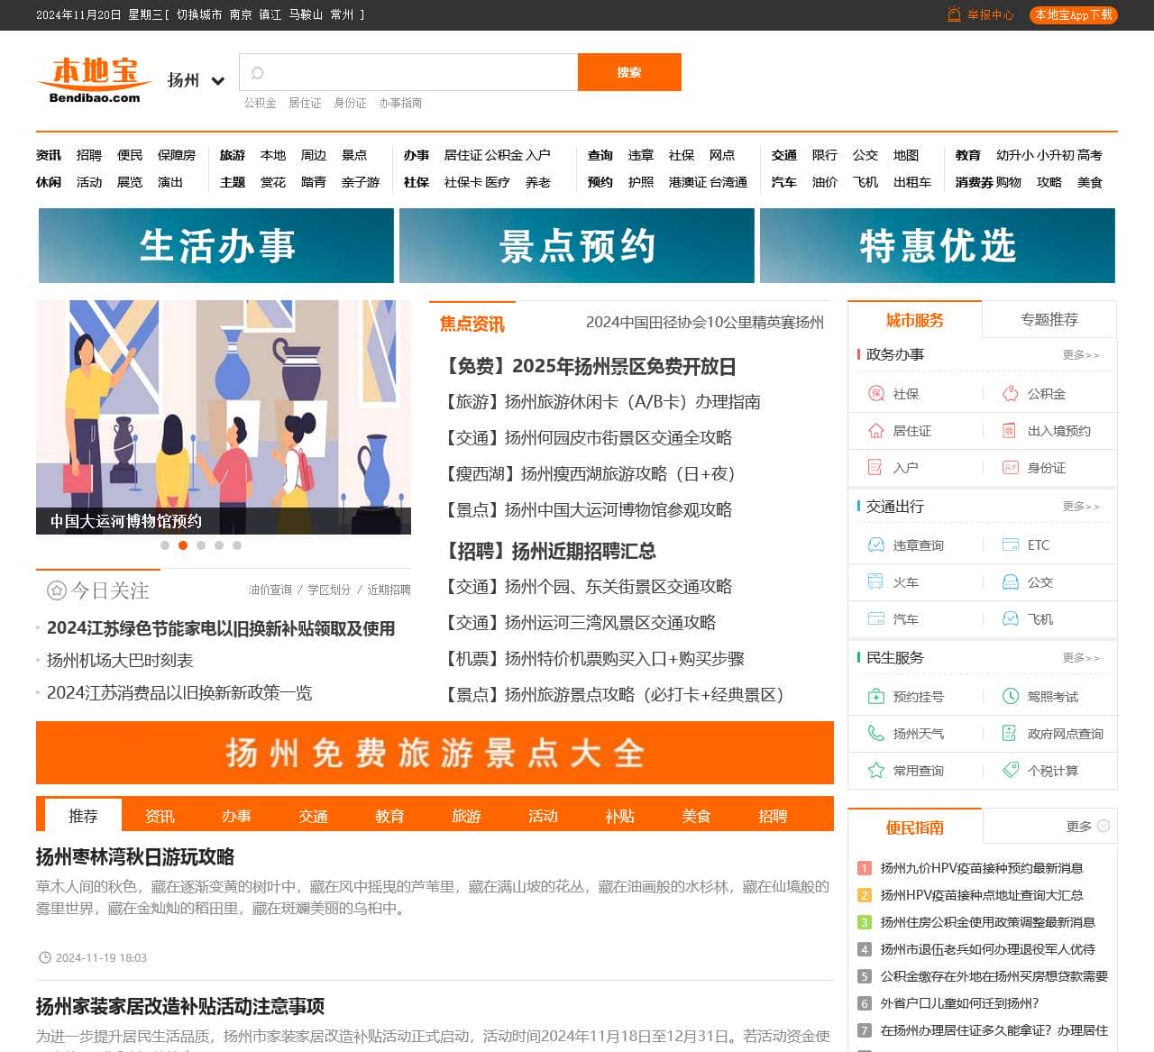Click the 火车 train icon
This screenshot has height=1052, width=1154.
tap(875, 582)
